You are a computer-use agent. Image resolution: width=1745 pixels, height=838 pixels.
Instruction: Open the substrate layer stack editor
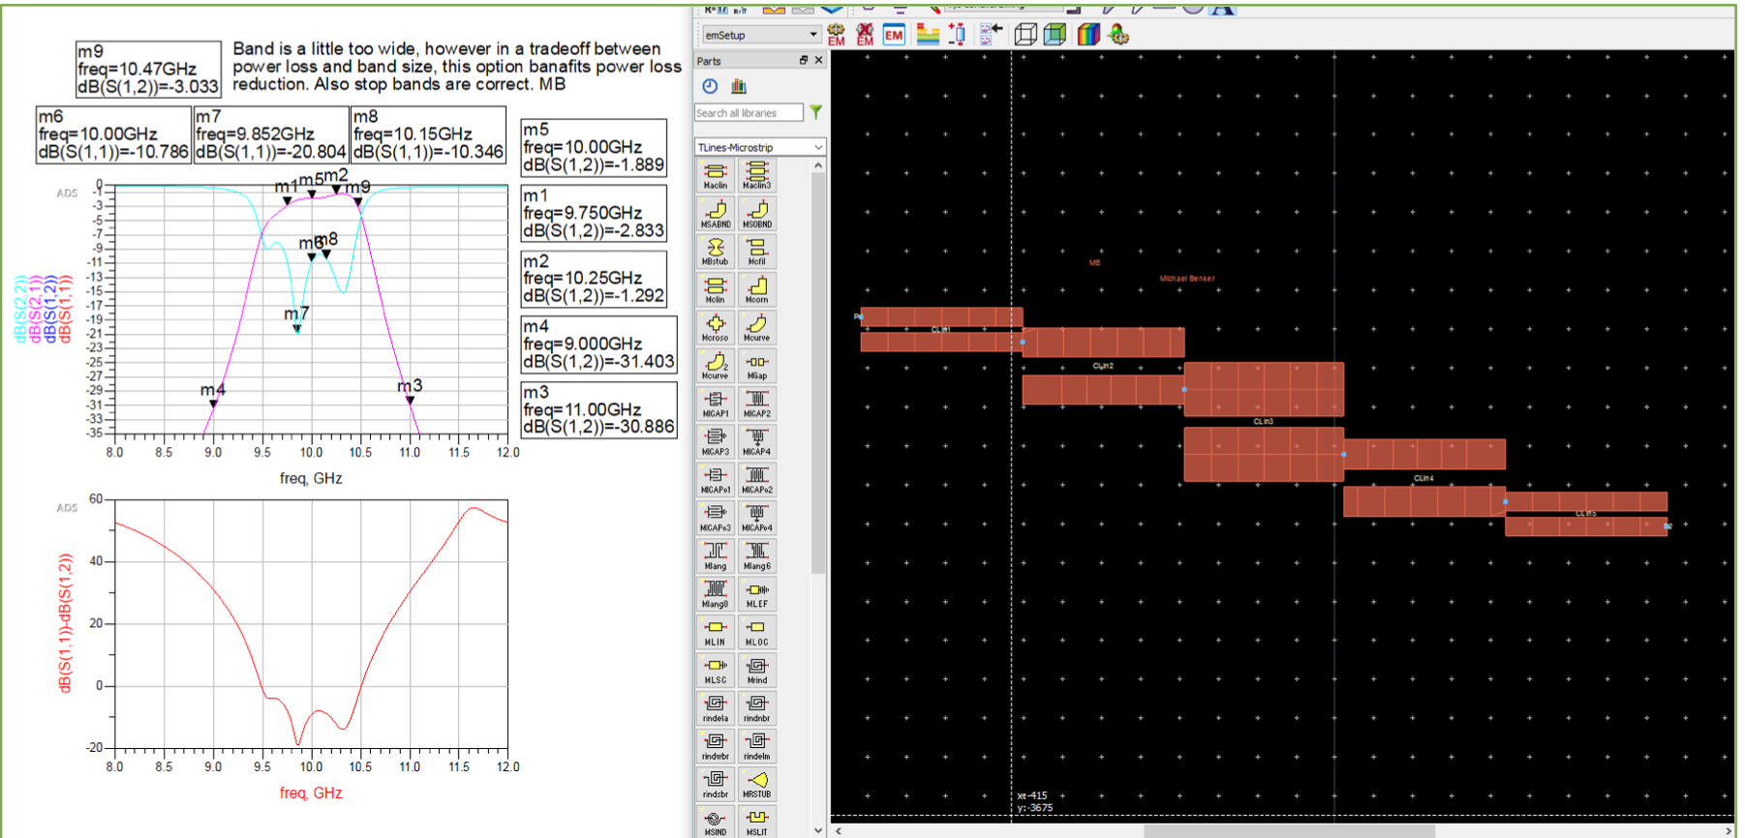tap(928, 35)
